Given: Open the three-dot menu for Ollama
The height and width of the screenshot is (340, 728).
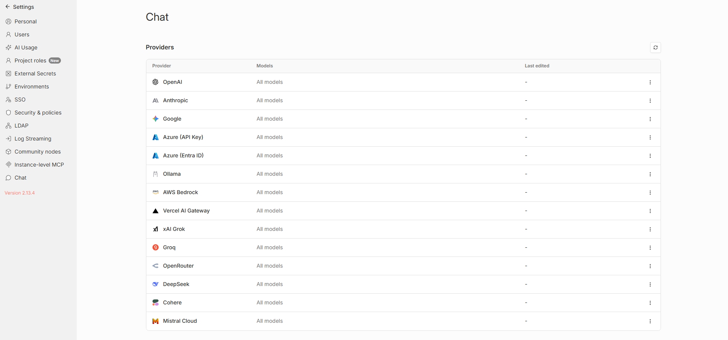Looking at the screenshot, I should [x=650, y=174].
